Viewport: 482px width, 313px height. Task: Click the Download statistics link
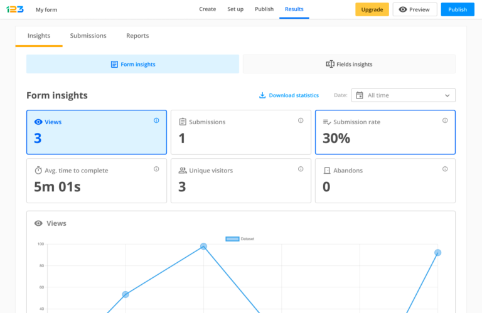coord(289,95)
